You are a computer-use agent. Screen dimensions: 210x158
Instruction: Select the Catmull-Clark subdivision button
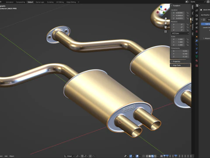tap(206, 24)
